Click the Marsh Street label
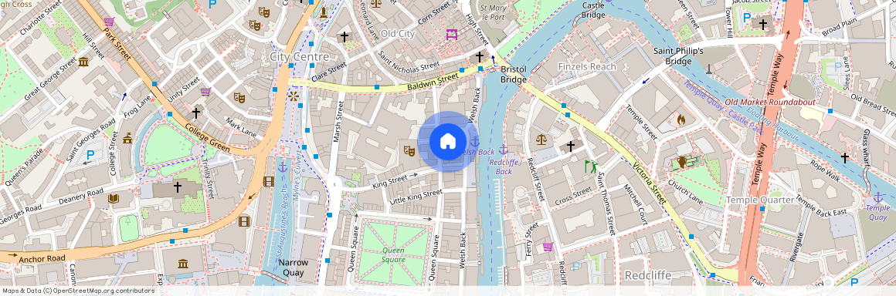This screenshot has height=296, width=896. pyautogui.click(x=339, y=123)
